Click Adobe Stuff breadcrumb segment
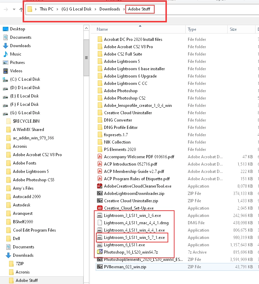 [139, 9]
